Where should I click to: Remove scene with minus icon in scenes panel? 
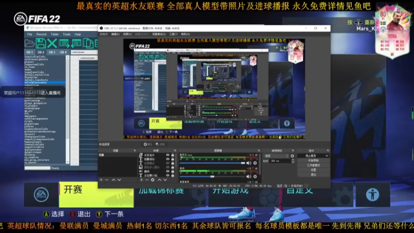point(107,180)
